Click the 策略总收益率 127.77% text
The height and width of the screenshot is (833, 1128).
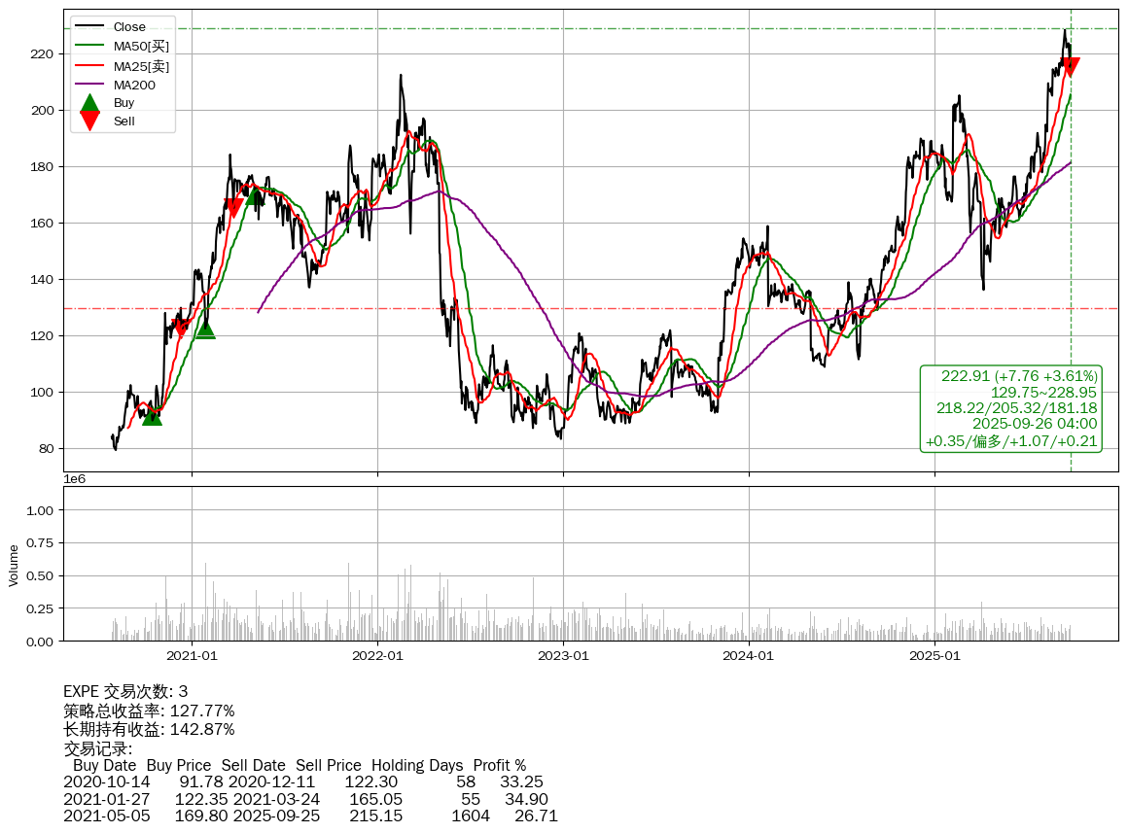pyautogui.click(x=149, y=711)
